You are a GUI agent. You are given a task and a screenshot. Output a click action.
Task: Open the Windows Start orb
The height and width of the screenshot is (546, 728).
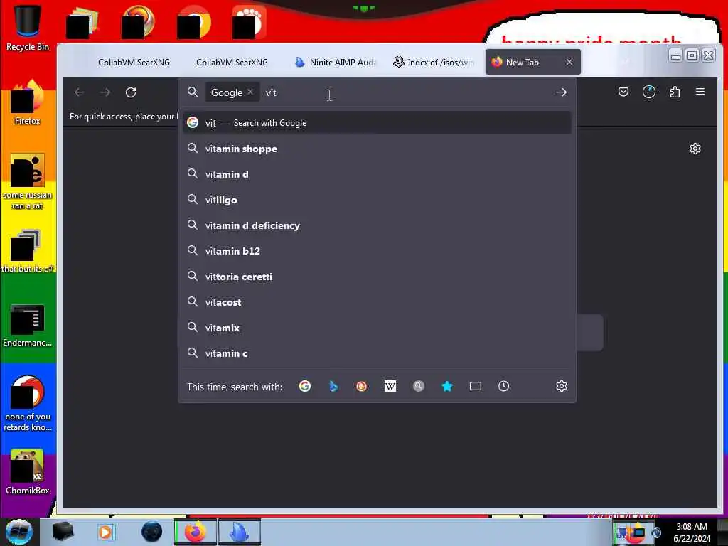pyautogui.click(x=18, y=532)
